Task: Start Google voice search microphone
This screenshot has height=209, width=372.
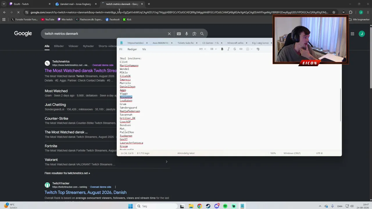Action: pyautogui.click(x=187, y=34)
